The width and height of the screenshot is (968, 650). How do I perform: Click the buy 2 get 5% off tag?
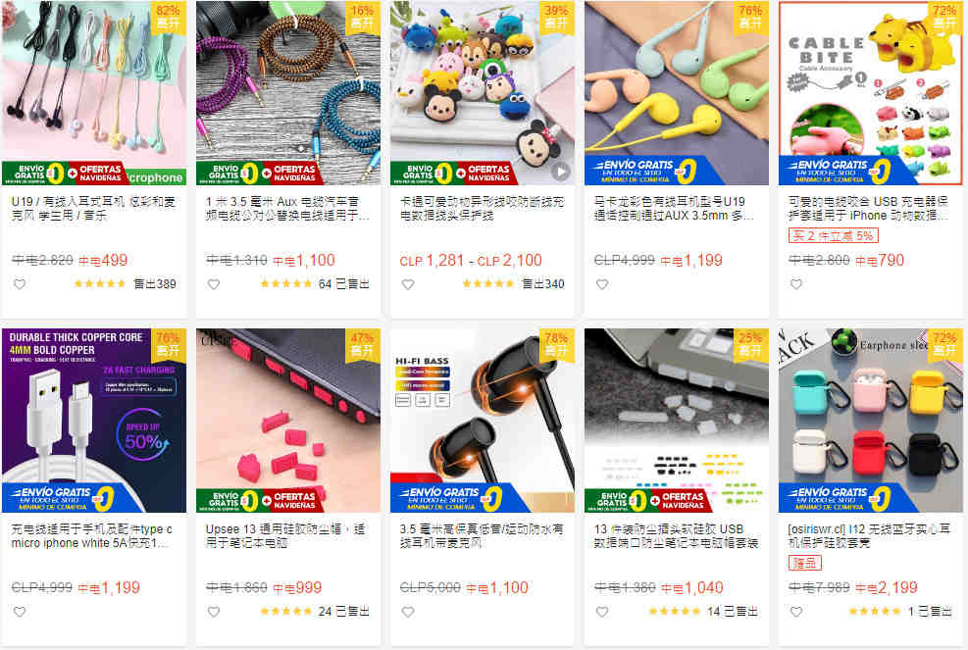point(833,236)
